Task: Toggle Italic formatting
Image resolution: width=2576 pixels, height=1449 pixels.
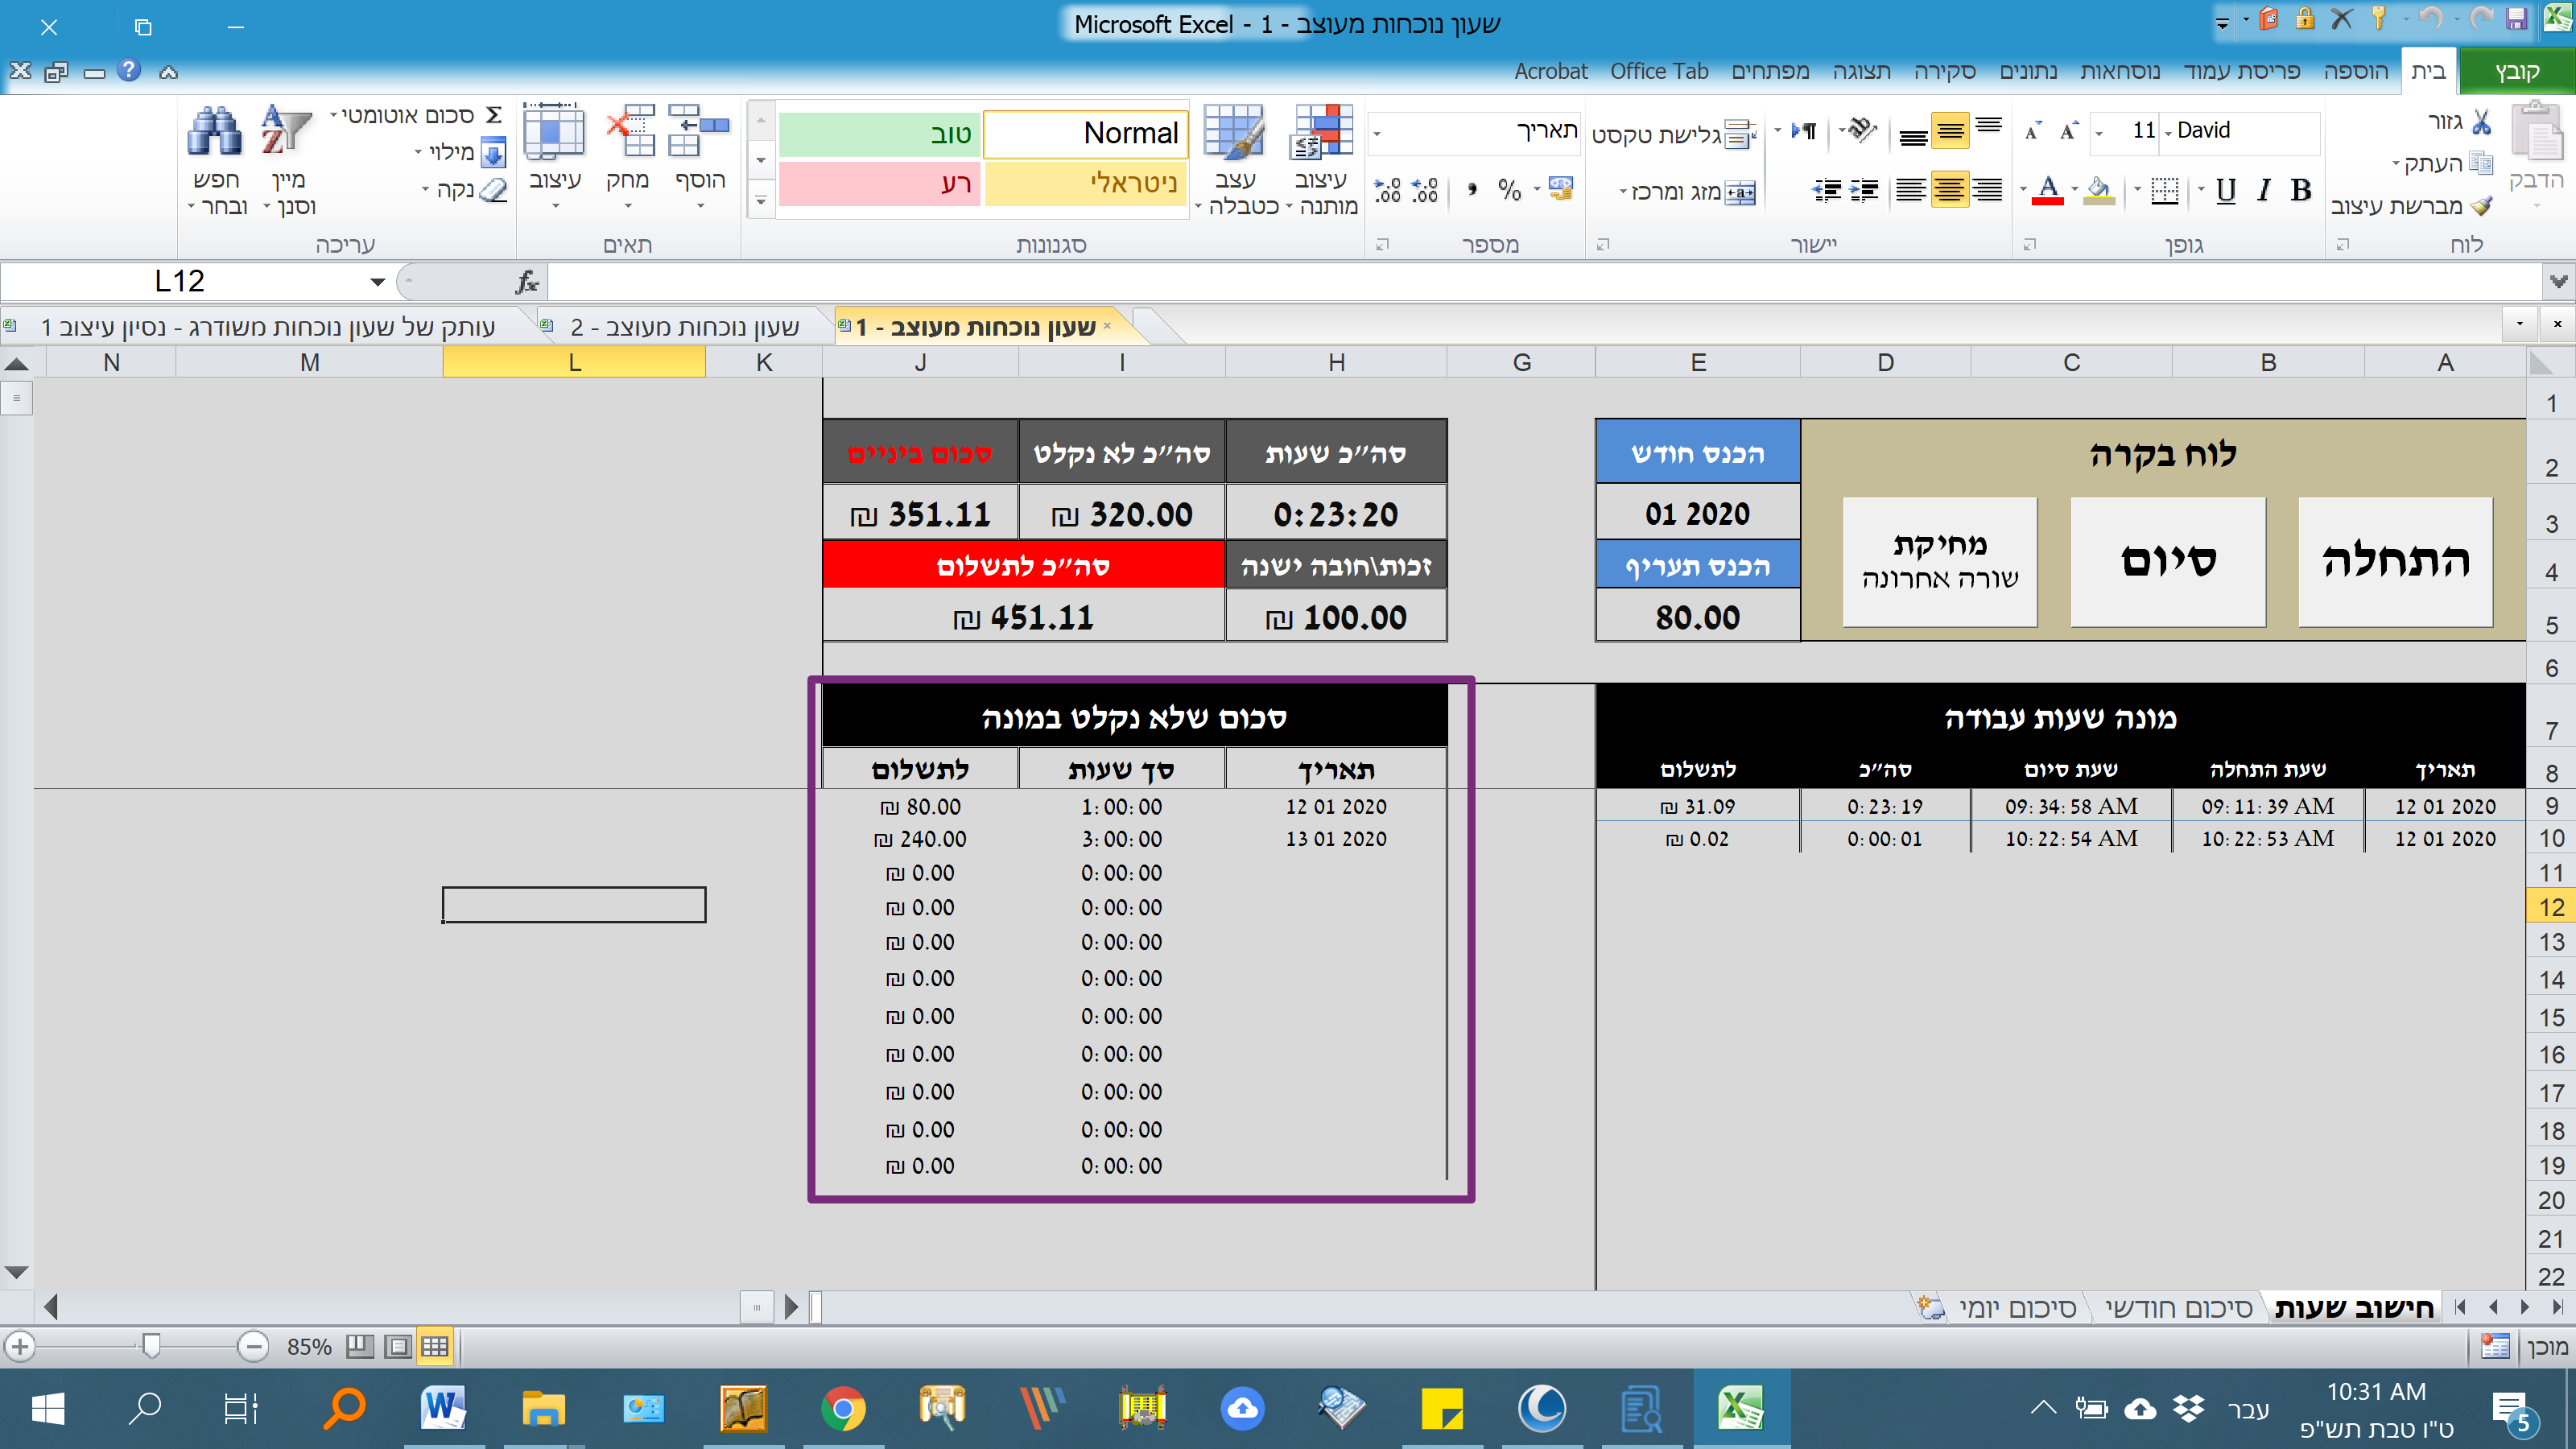Action: pyautogui.click(x=2263, y=189)
